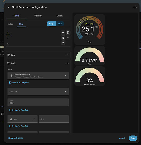Open the Icon picker dropdown
The height and width of the screenshot is (145, 141).
click(22, 119)
